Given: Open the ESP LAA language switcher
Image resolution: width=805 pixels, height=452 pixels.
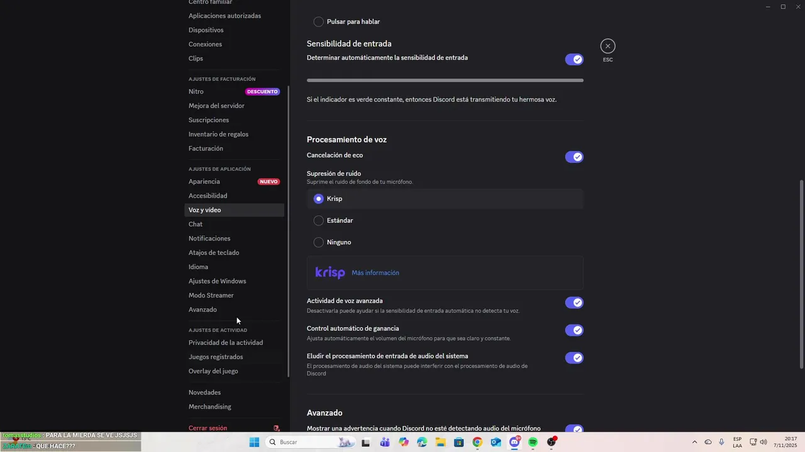Looking at the screenshot, I should coord(737,442).
